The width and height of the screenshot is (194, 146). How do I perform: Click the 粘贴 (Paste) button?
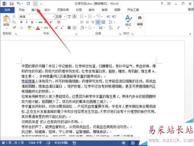7,21
